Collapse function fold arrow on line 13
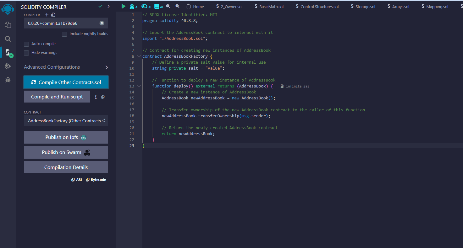This screenshot has height=248, width=463. coord(139,86)
